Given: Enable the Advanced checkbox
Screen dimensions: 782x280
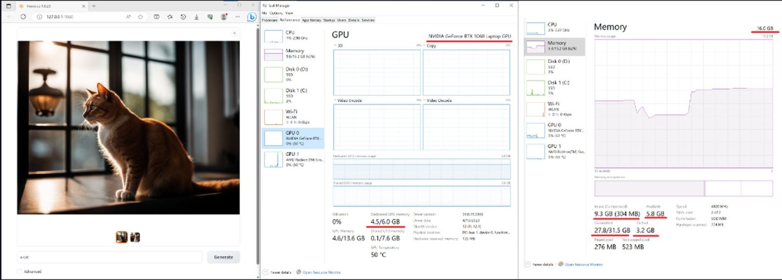Looking at the screenshot, I should [20, 272].
